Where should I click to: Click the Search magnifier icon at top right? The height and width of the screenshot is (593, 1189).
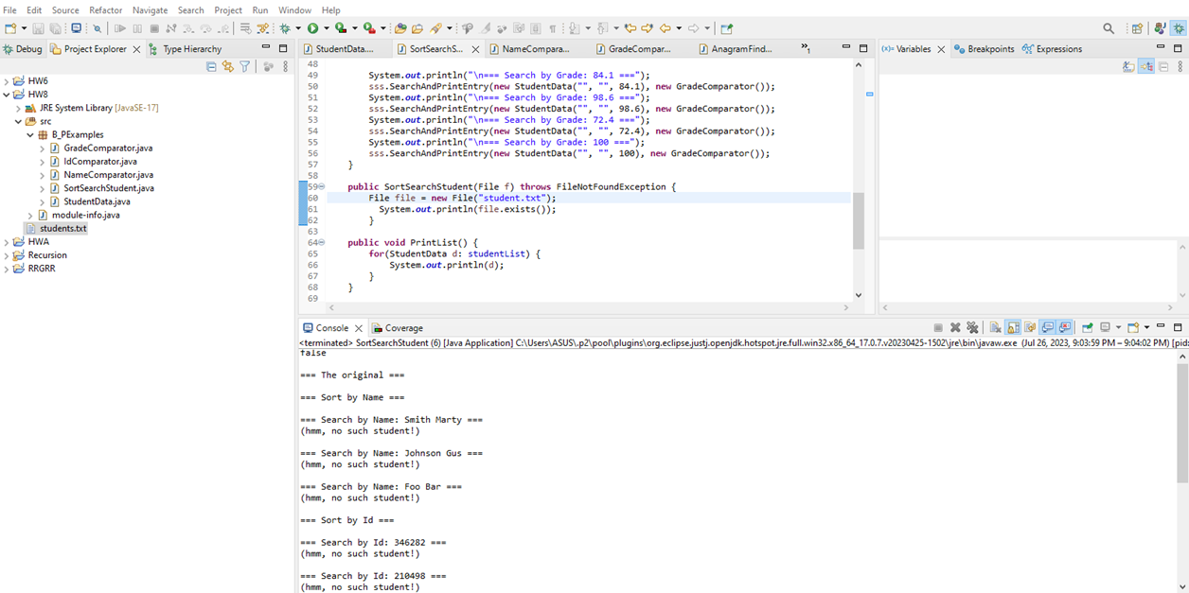click(x=1109, y=28)
